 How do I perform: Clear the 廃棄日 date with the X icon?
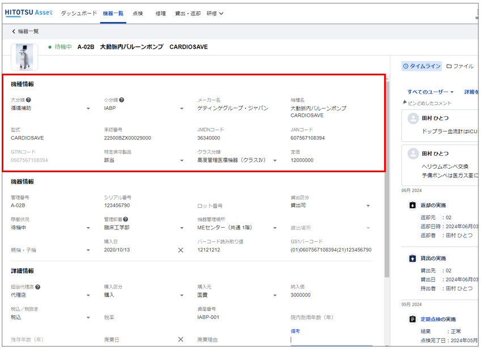[181, 339]
